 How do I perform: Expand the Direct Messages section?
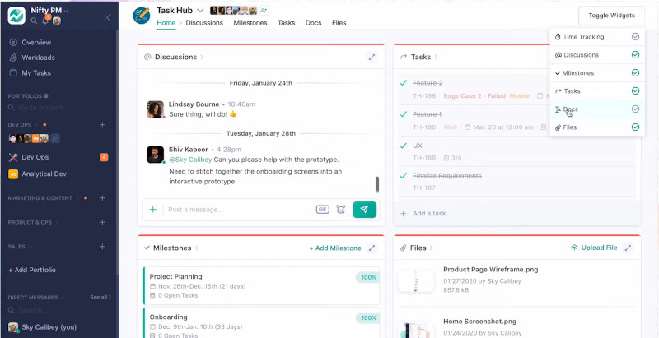tap(63, 298)
